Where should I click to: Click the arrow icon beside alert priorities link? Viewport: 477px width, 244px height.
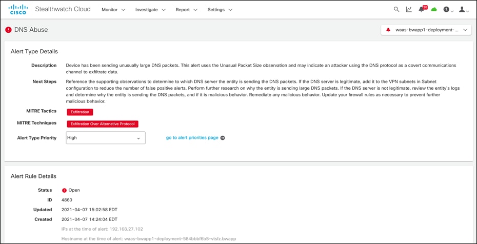(x=223, y=138)
